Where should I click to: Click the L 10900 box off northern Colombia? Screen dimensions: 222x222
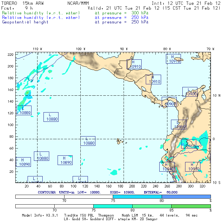[190, 92]
